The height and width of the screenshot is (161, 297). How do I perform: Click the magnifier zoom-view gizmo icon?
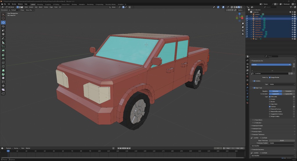point(243,23)
